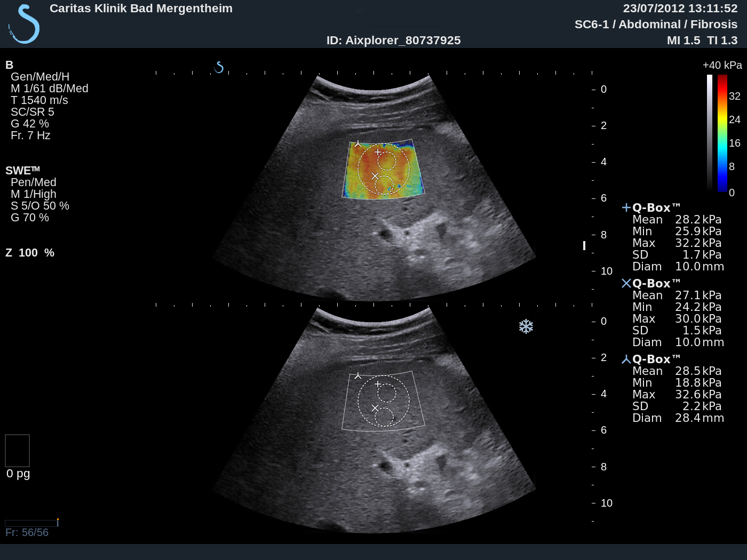Click the rainbow kPa elasticity color scale
The height and width of the screenshot is (560, 747).
click(722, 133)
